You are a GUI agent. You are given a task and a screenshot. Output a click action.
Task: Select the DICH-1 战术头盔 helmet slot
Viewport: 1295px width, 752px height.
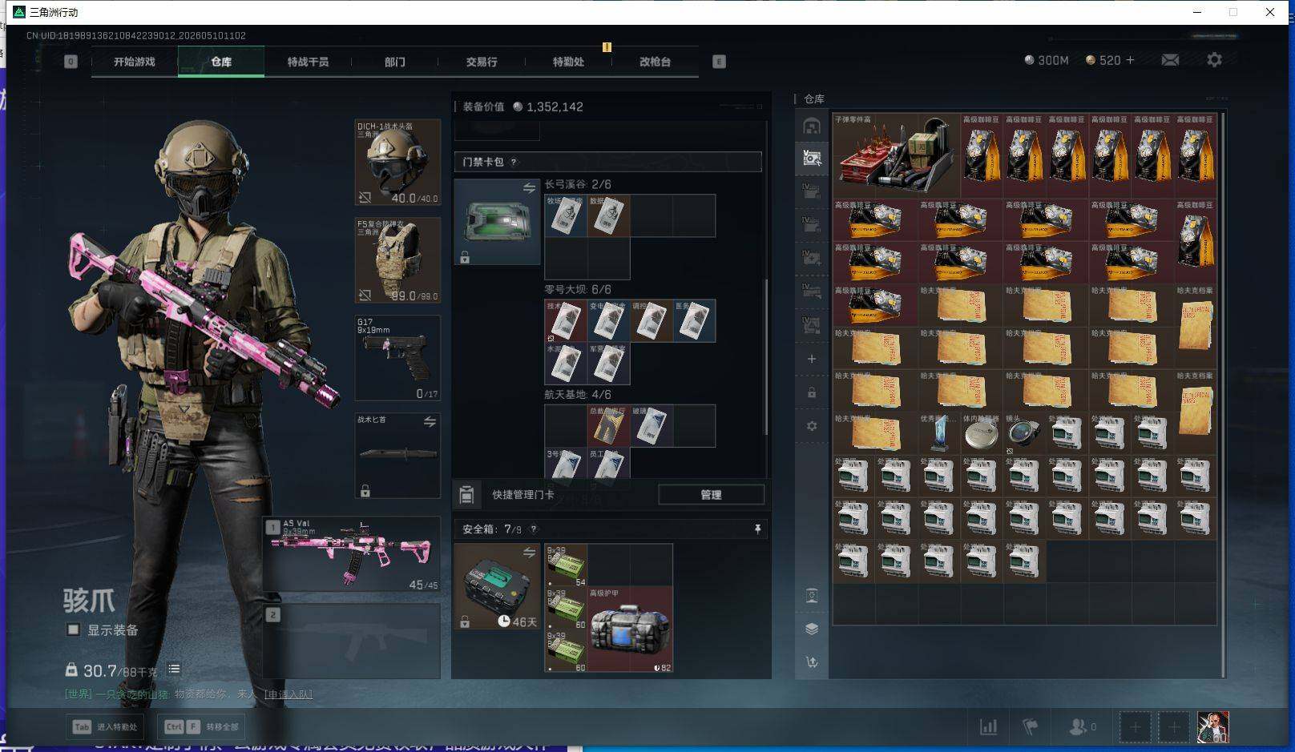click(397, 163)
